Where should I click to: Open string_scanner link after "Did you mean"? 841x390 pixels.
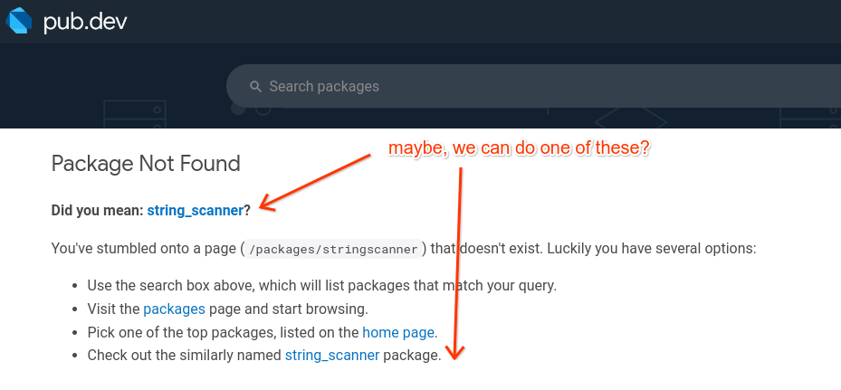pos(196,210)
